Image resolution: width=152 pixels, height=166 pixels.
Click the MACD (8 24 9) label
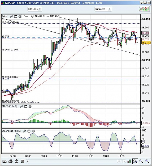10,106
